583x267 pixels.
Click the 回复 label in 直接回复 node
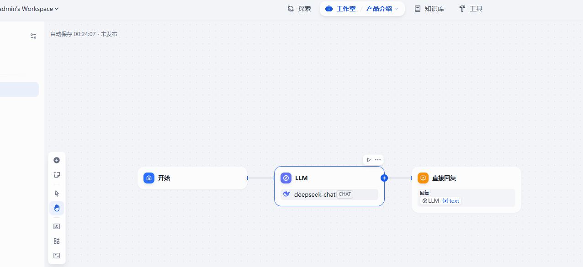[x=424, y=193]
